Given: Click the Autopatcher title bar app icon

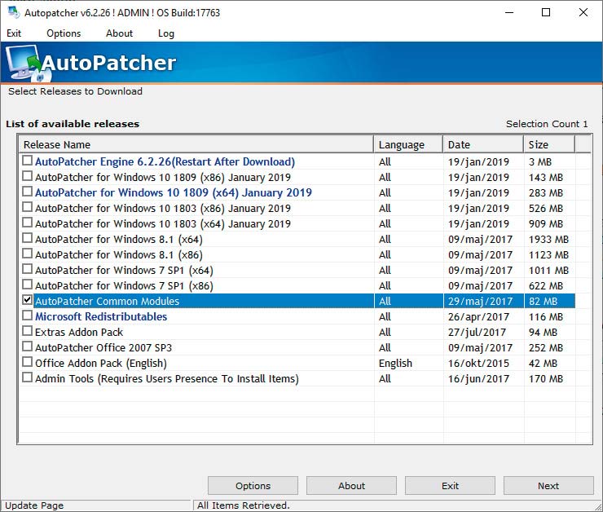Looking at the screenshot, I should point(14,12).
